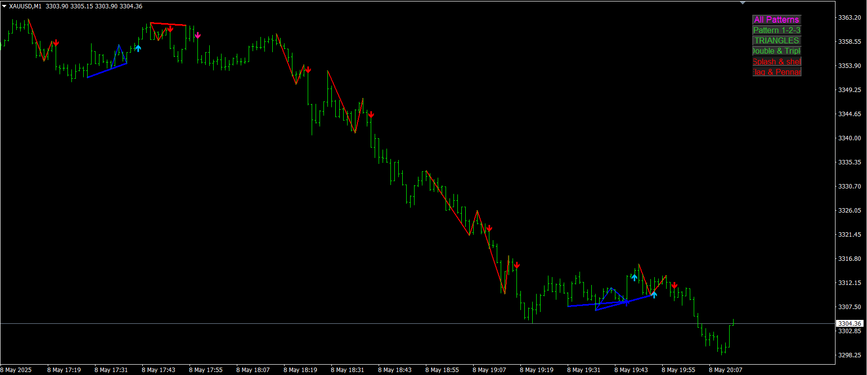Click the 8 May 19:19 time label
The width and height of the screenshot is (867, 375).
(x=537, y=370)
